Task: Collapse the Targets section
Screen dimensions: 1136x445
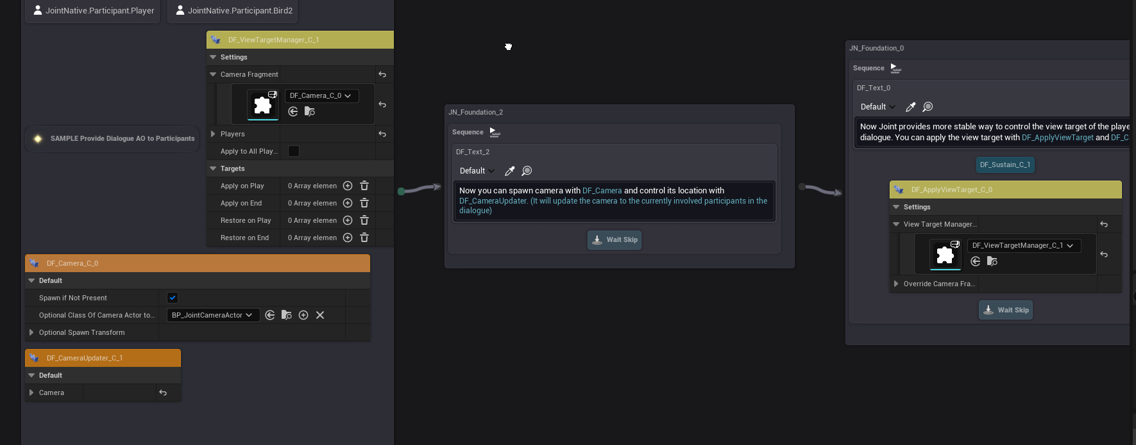Action: coord(213,168)
